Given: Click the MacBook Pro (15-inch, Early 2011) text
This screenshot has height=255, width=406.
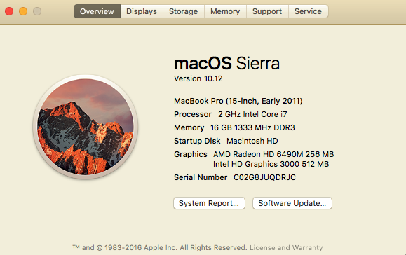Looking at the screenshot, I should 238,101.
